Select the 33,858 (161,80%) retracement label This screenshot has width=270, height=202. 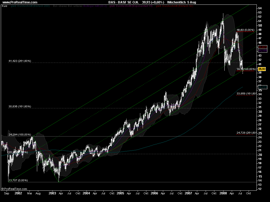pos(247,94)
